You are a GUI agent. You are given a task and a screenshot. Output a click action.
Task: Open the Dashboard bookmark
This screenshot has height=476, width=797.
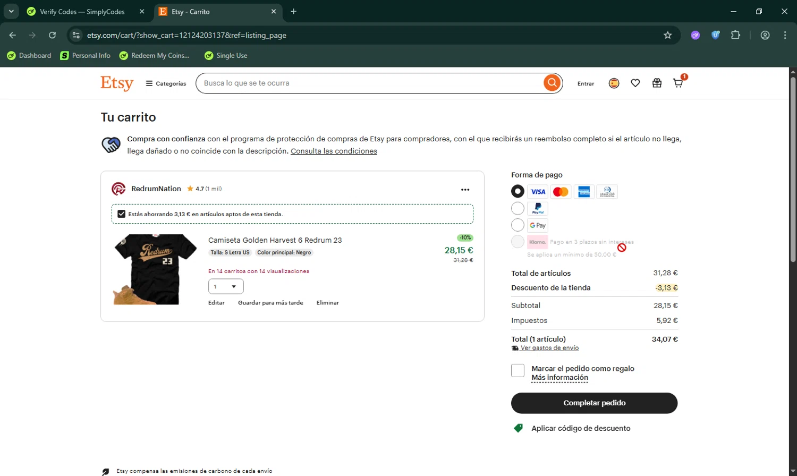(29, 56)
